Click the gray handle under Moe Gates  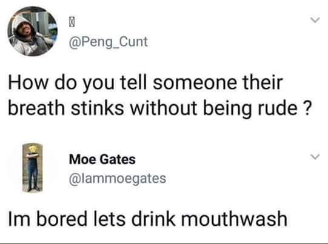[118, 179]
